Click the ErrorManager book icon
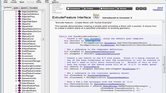 (19, 76)
